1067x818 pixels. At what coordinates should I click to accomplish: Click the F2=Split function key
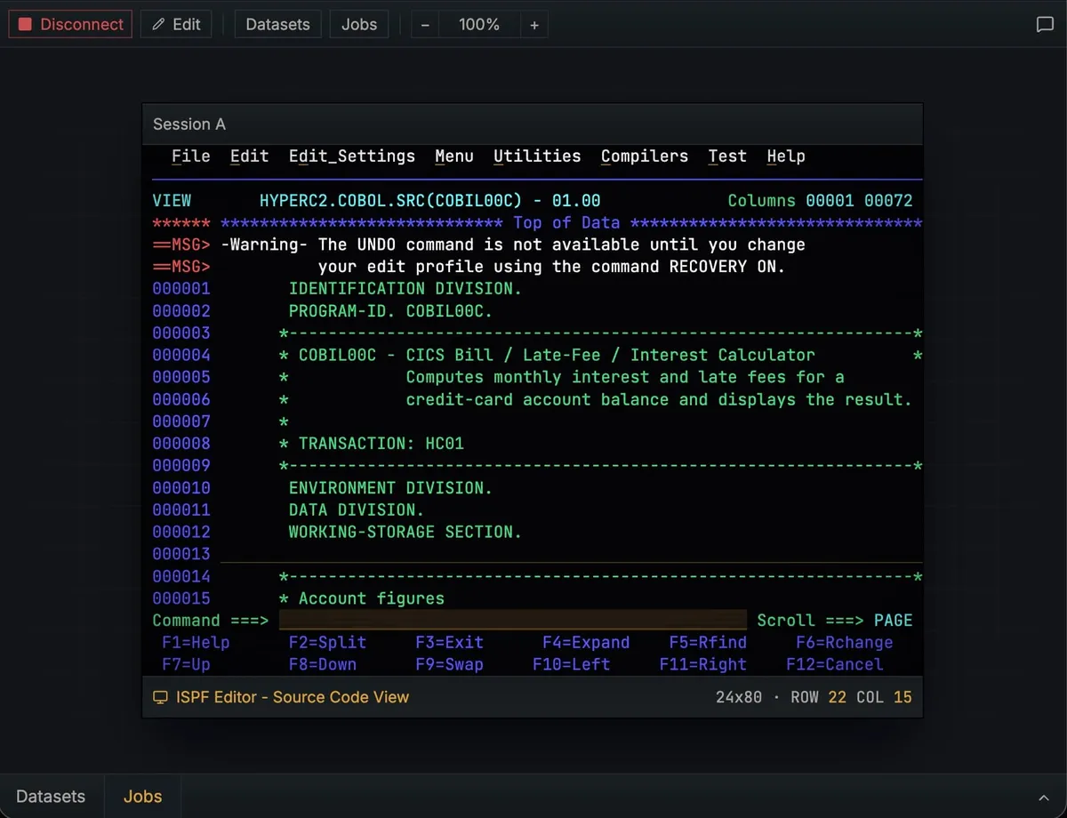pos(327,643)
